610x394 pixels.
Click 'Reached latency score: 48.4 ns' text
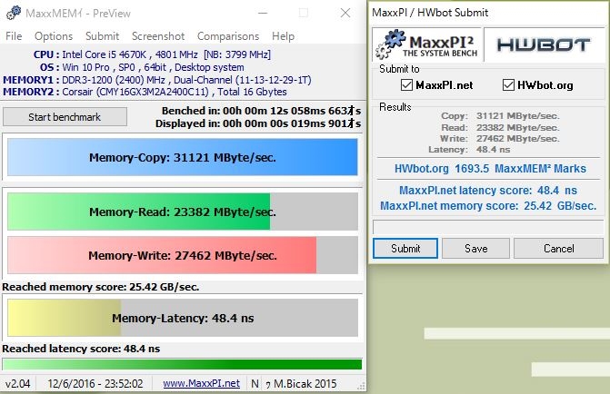[81, 349]
